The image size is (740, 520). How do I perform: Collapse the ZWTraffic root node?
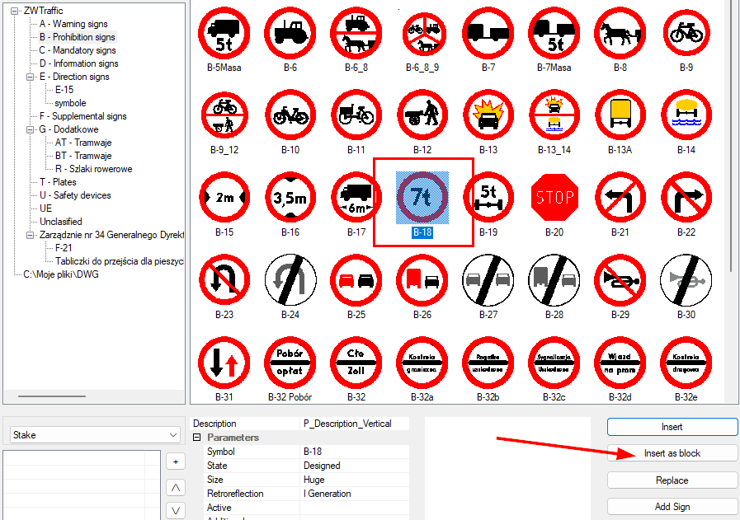click(x=15, y=11)
